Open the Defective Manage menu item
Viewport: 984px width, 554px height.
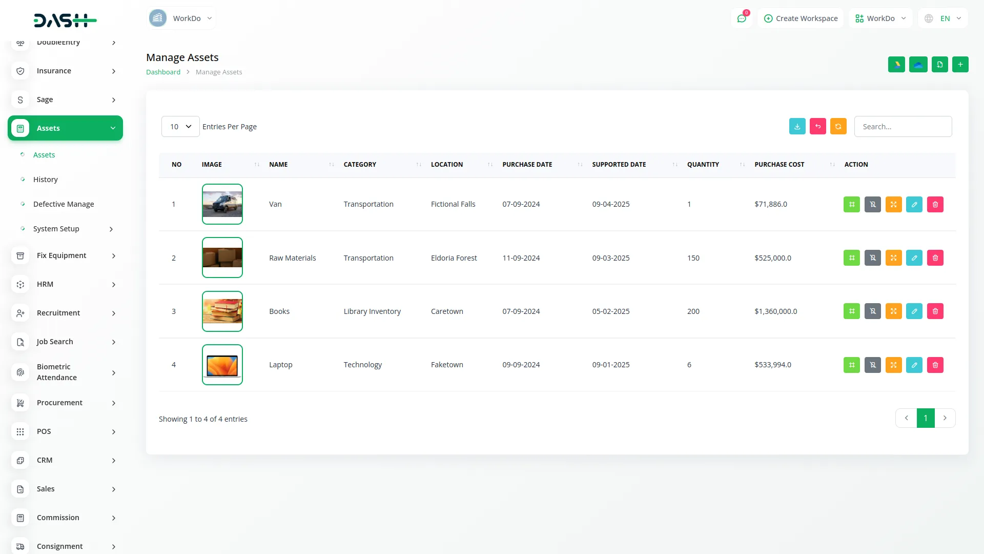[64, 204]
